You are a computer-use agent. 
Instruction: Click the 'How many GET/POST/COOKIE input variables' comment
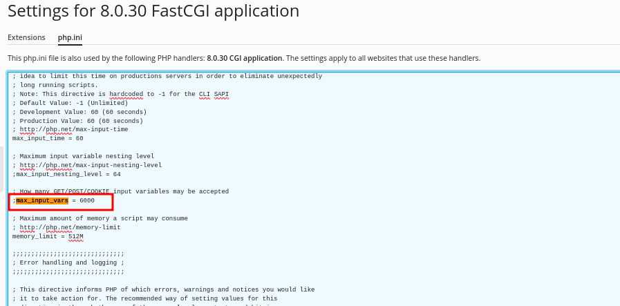pyautogui.click(x=120, y=191)
